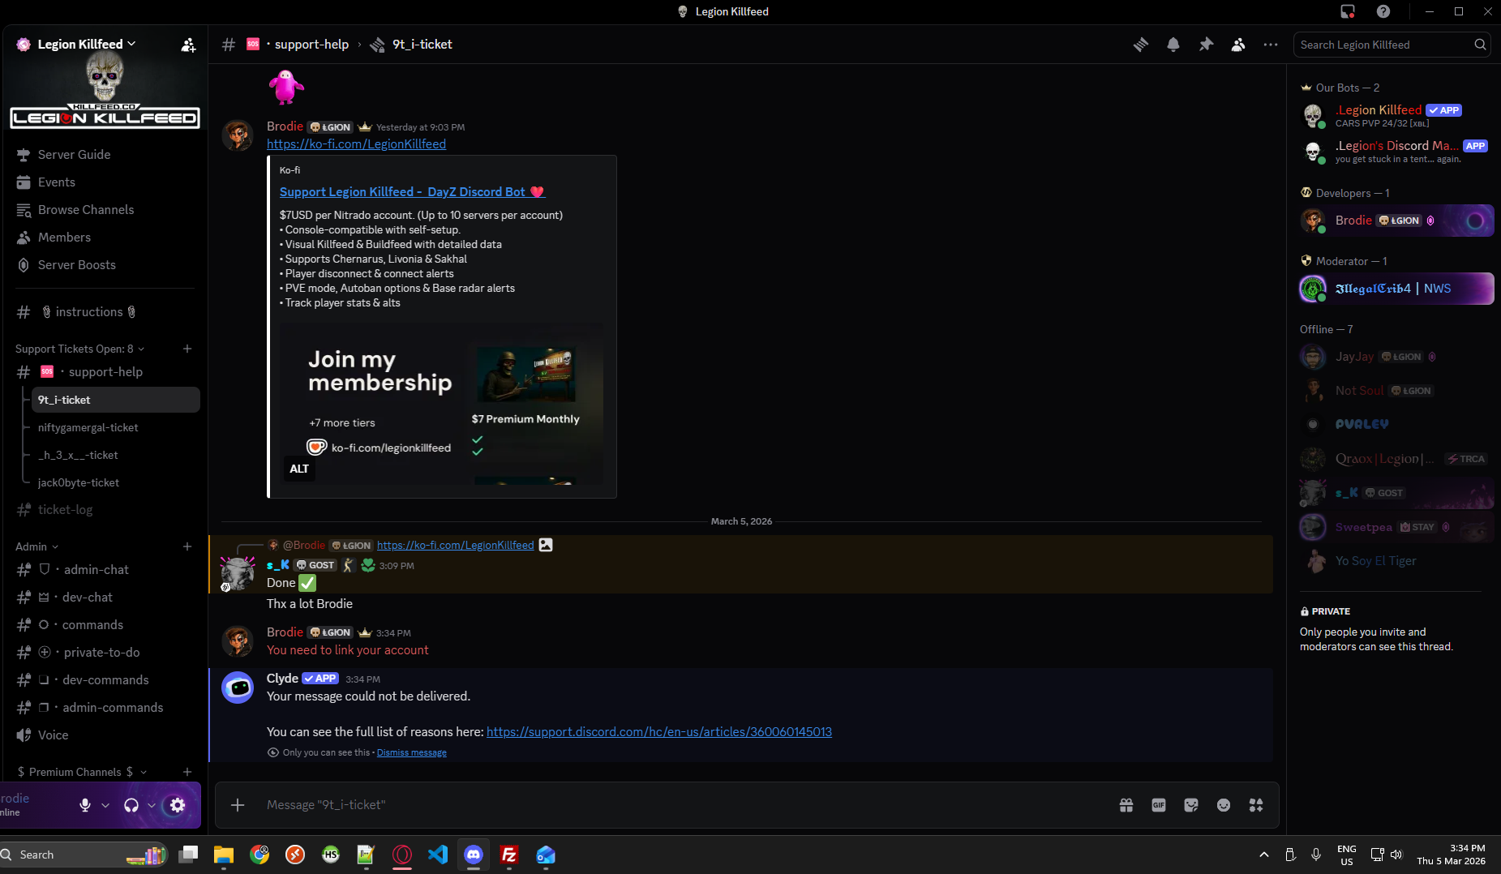
Task: Create channel in Support Tickets category
Action: [187, 349]
